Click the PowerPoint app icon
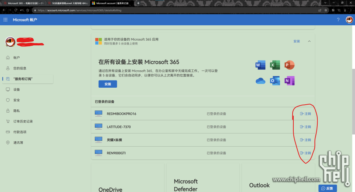The height and width of the screenshot is (192, 355). pos(289,65)
